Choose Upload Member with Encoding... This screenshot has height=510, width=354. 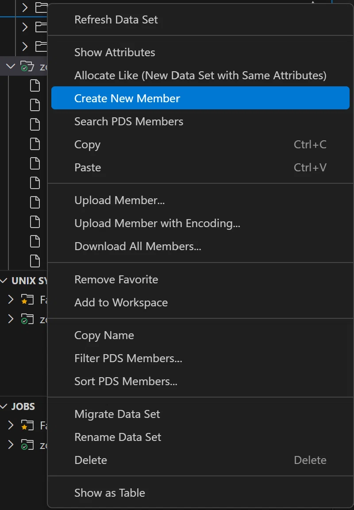point(200,224)
